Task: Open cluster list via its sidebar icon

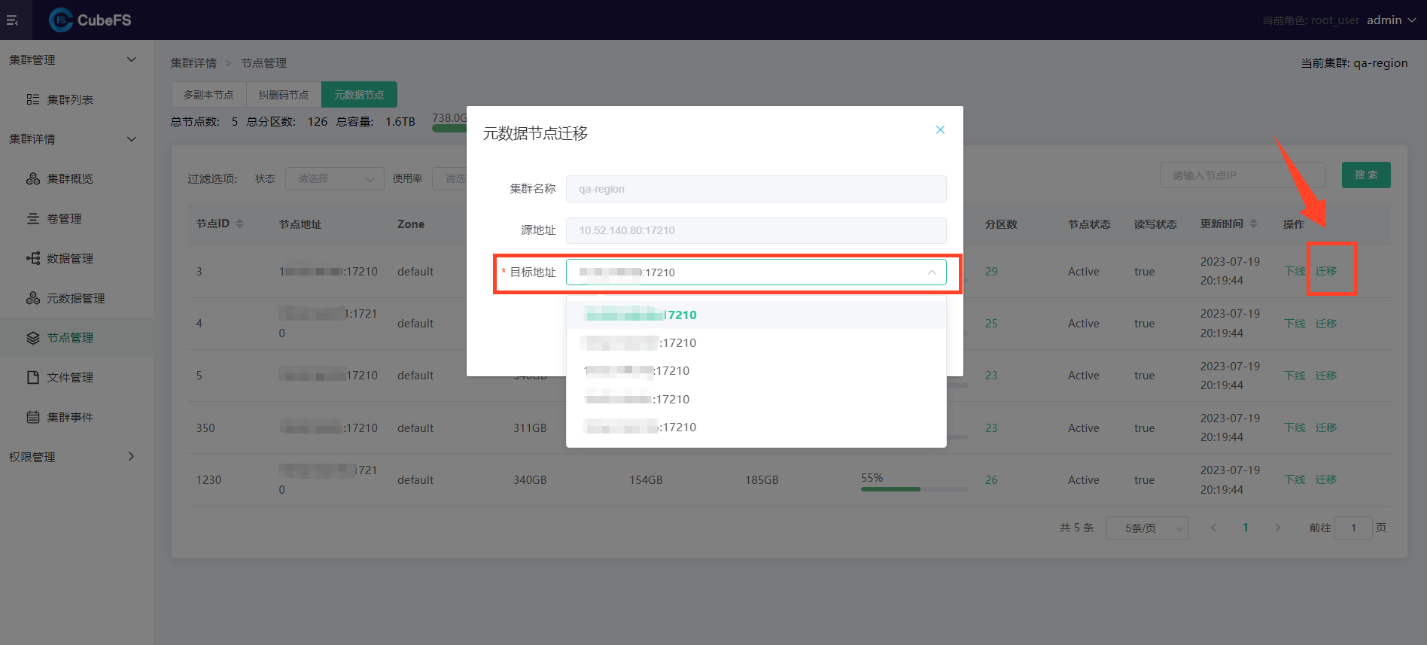Action: tap(33, 99)
